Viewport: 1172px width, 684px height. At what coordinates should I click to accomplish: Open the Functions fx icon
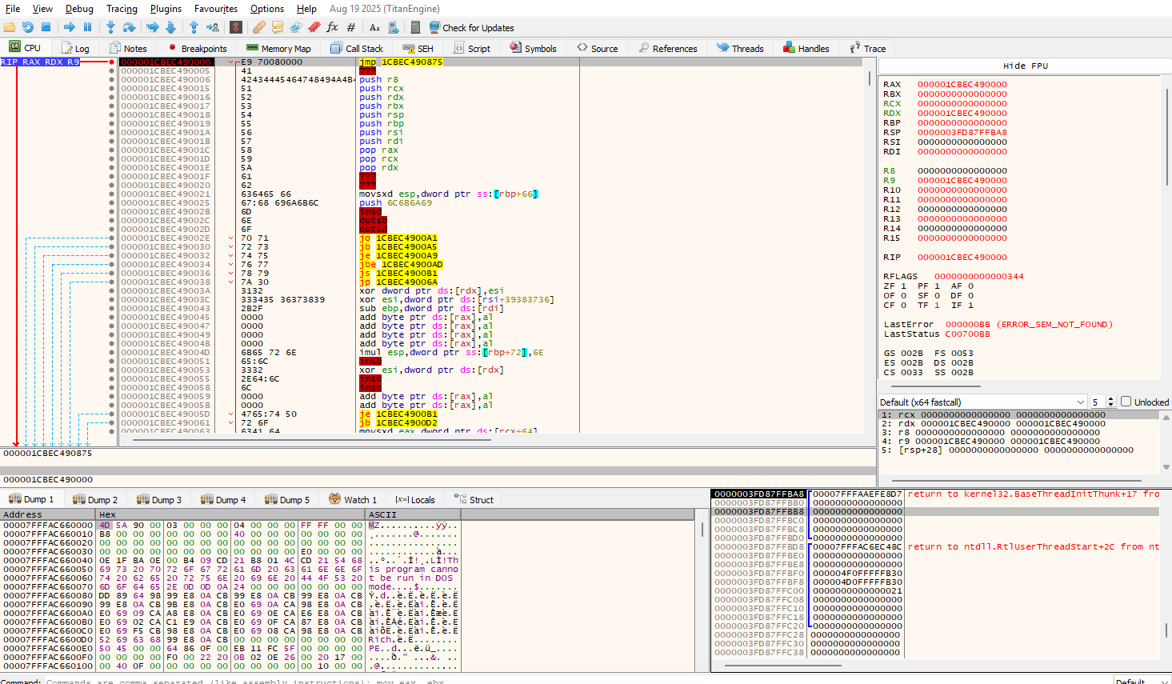pos(333,27)
